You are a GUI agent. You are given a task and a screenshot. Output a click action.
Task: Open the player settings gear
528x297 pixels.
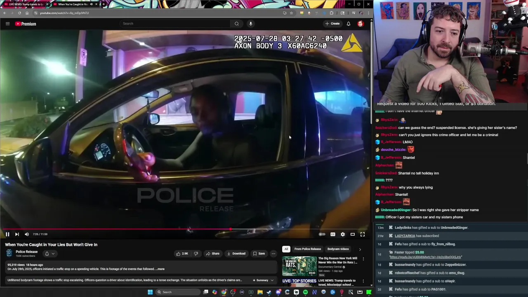click(x=343, y=234)
